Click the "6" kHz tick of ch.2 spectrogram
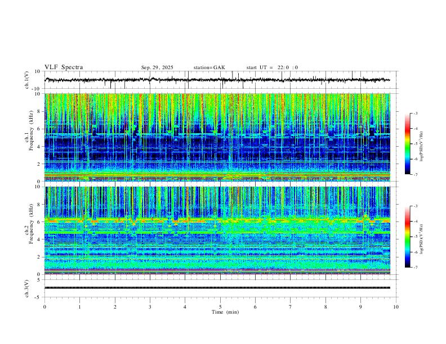The width and height of the screenshot is (446, 344). tap(39, 222)
